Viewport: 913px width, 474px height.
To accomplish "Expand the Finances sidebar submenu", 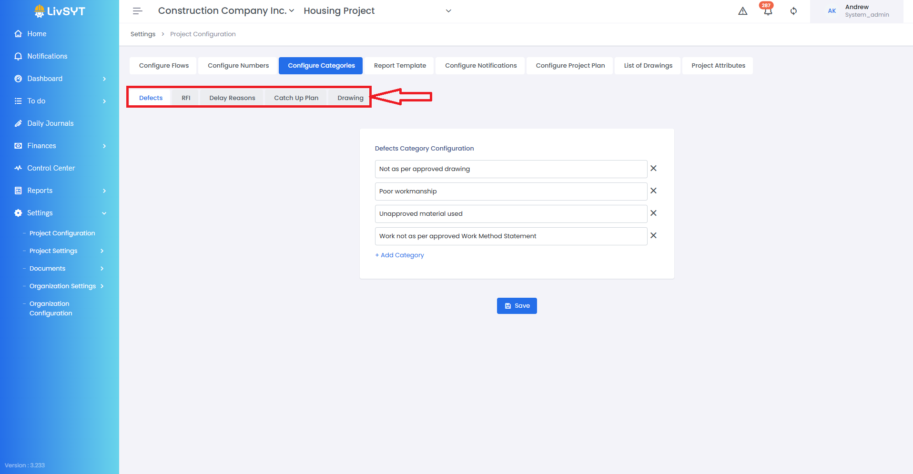I will pyautogui.click(x=104, y=146).
